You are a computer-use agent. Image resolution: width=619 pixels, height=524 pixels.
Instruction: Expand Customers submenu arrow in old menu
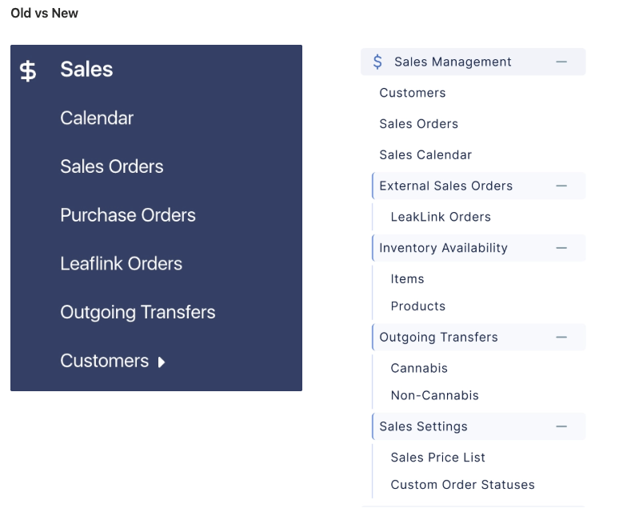click(161, 362)
